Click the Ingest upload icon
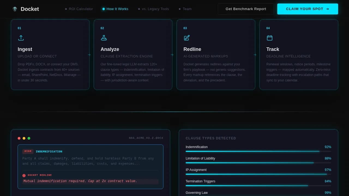 point(21,38)
